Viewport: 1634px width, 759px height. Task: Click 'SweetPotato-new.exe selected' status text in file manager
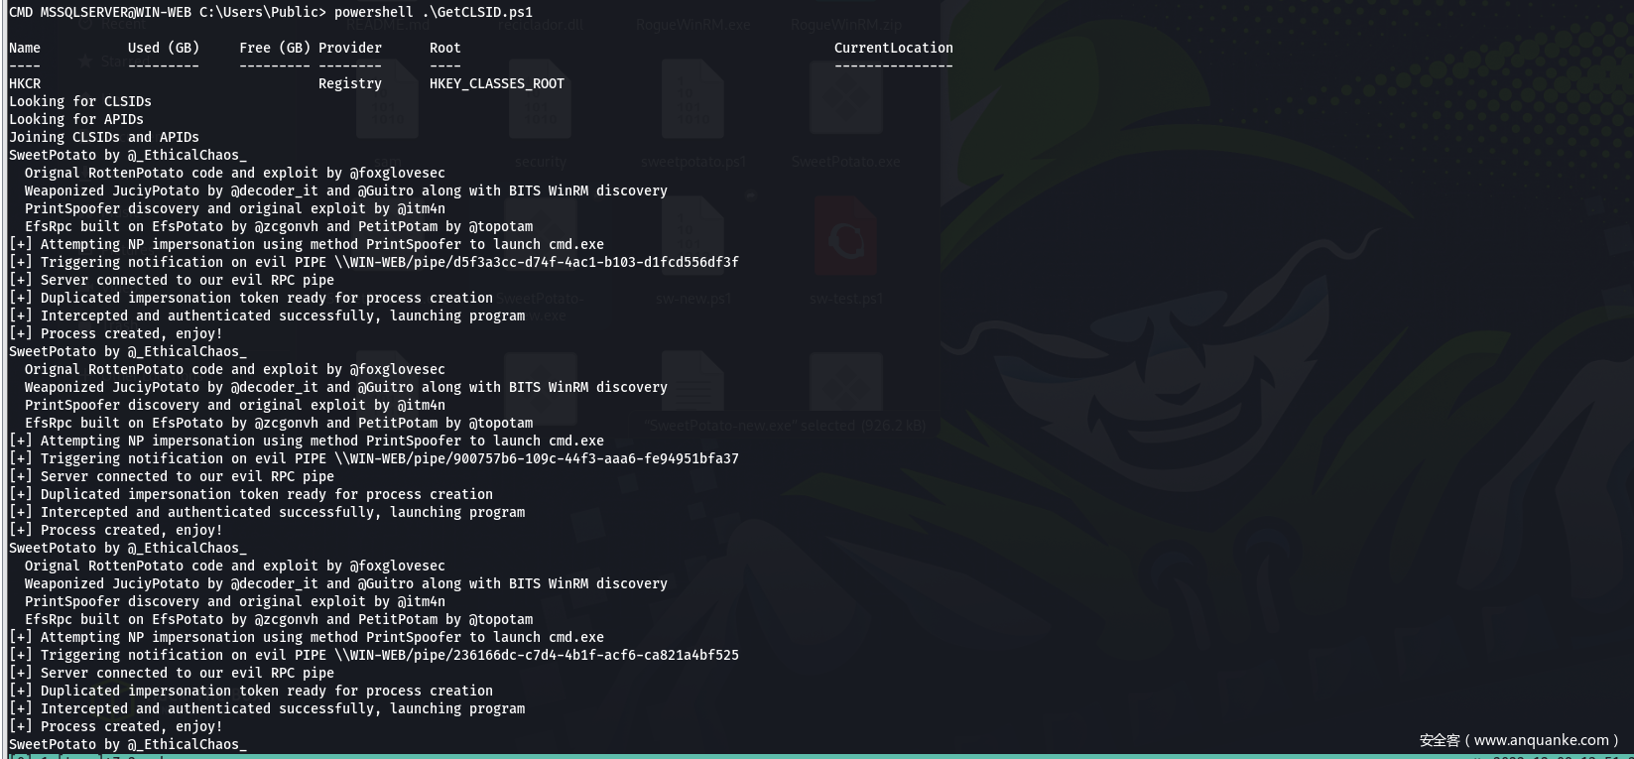point(785,425)
